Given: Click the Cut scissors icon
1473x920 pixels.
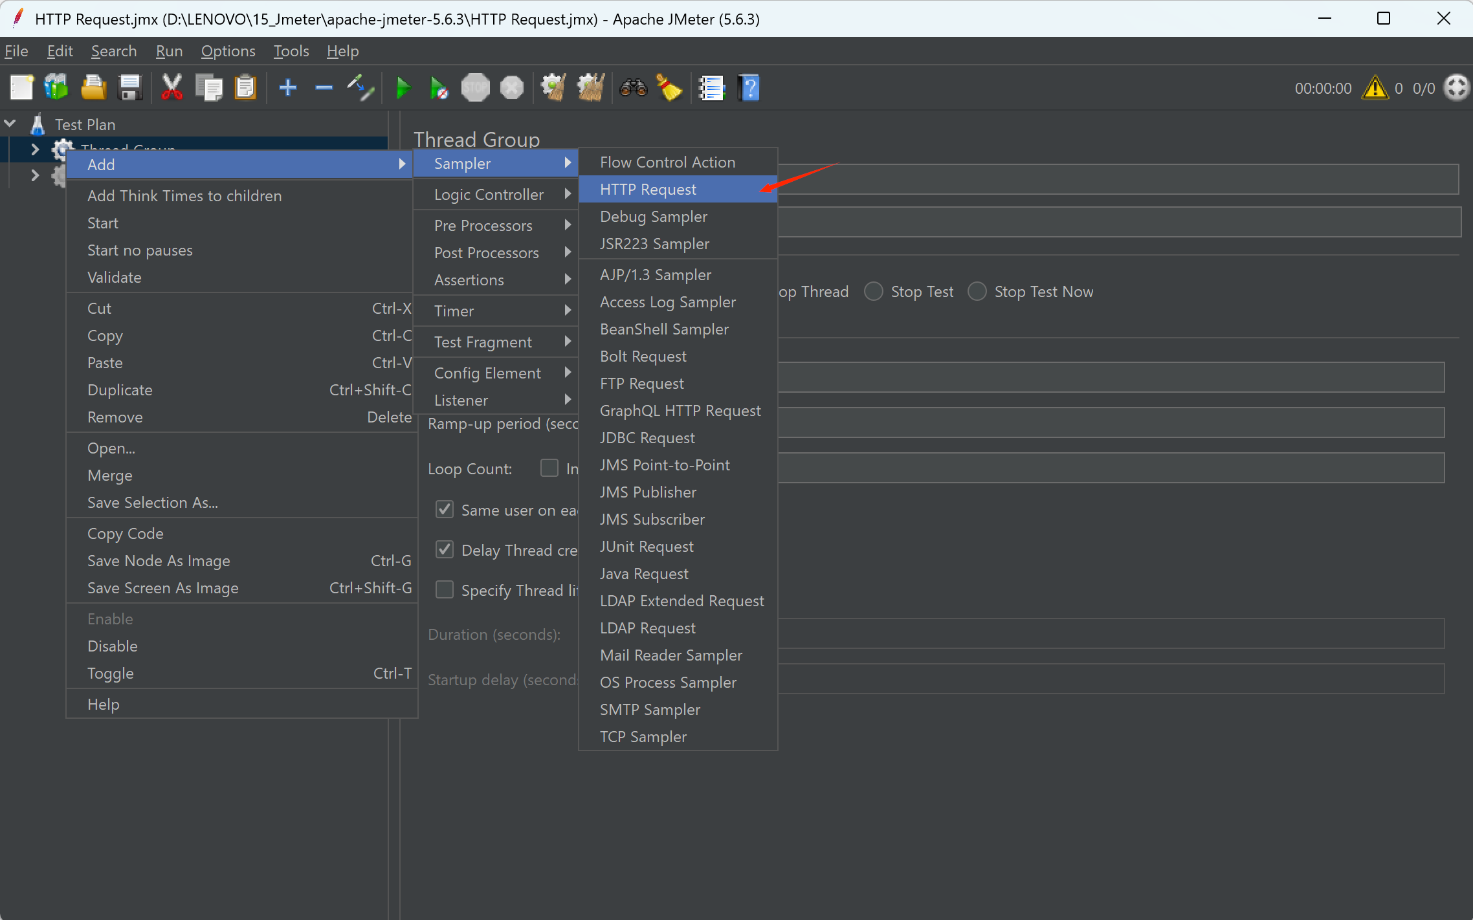Looking at the screenshot, I should [172, 88].
